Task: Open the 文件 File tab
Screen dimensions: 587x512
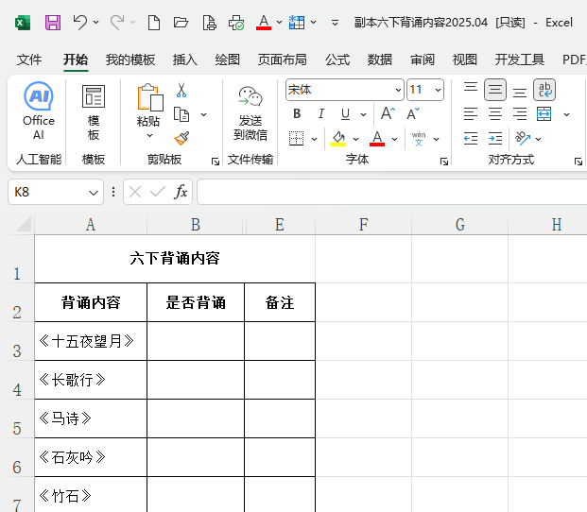Action: pyautogui.click(x=29, y=60)
